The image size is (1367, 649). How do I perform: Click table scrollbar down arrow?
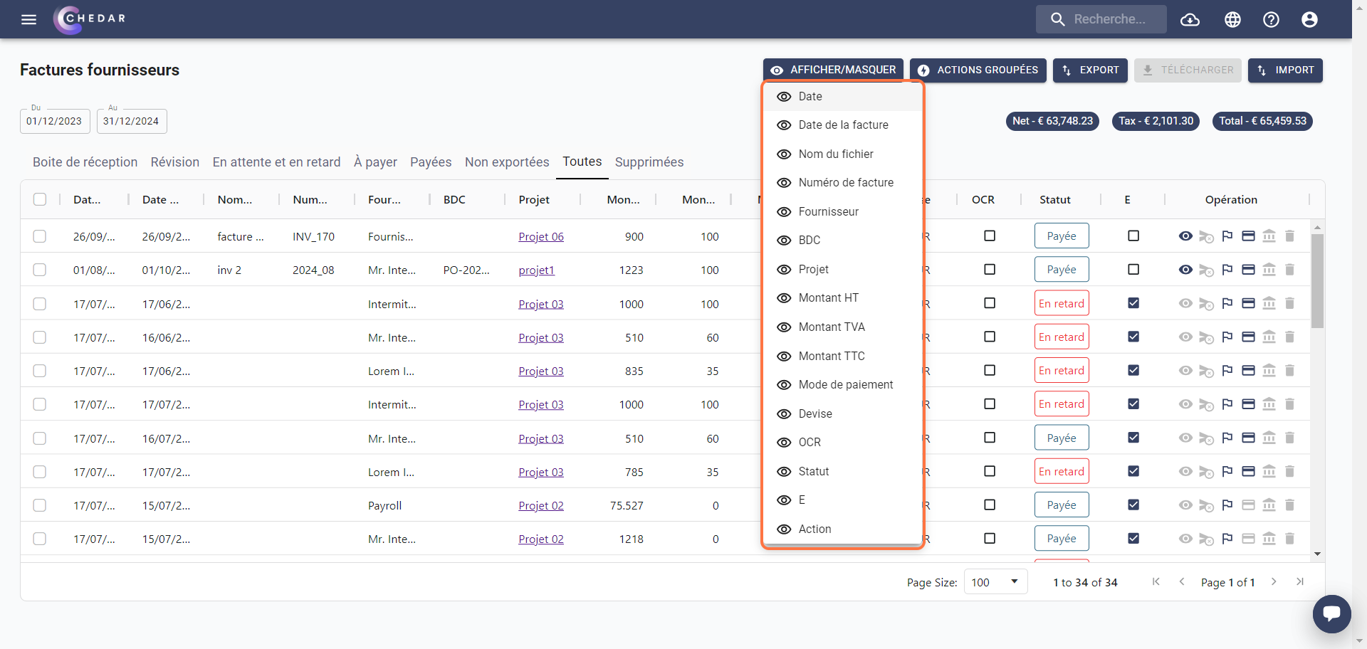click(1318, 554)
